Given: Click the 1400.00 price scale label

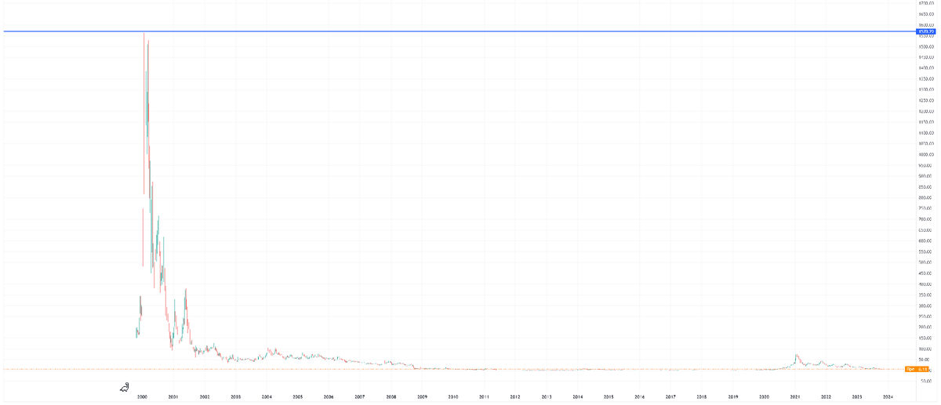Looking at the screenshot, I should [925, 68].
